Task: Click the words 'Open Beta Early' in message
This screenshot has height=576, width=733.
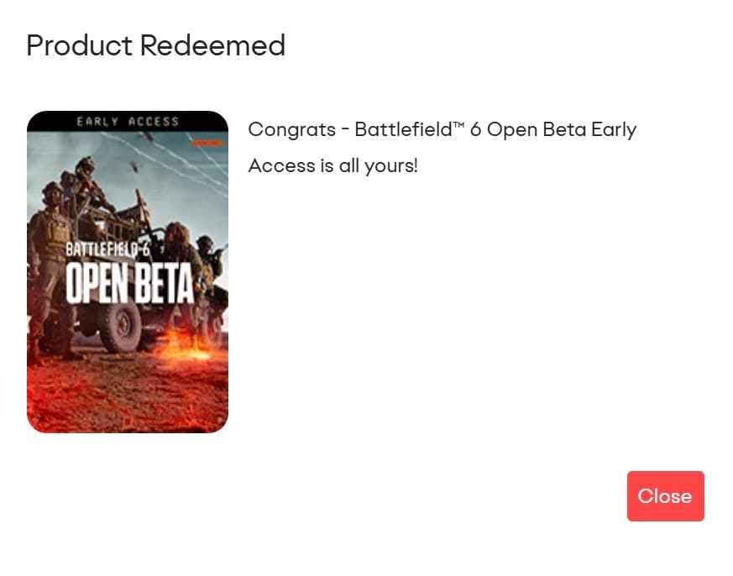Action: click(x=562, y=130)
